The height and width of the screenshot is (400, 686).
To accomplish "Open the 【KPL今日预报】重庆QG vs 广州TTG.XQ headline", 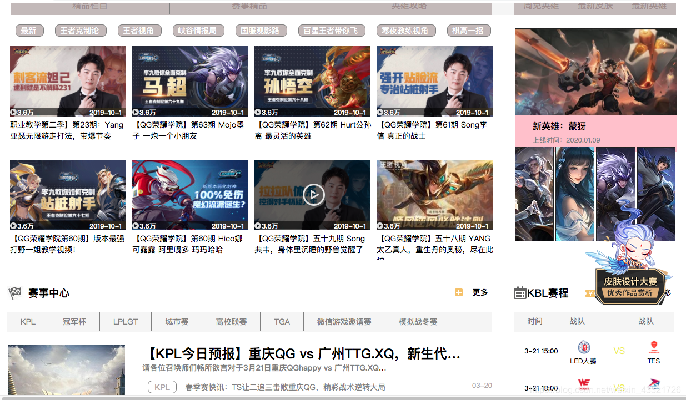I will point(303,354).
